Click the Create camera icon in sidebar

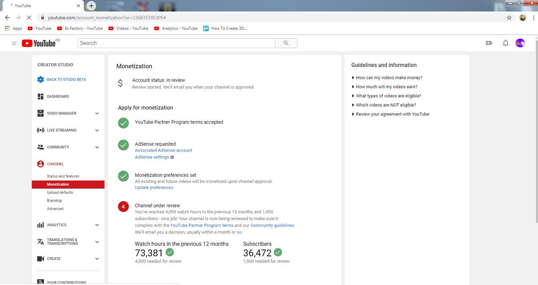[x=40, y=259]
